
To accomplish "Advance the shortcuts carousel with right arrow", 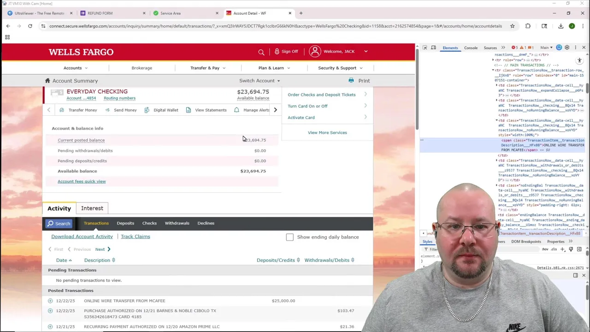I will 275,110.
